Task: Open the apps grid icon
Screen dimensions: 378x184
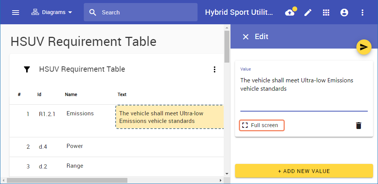Action: [x=326, y=13]
